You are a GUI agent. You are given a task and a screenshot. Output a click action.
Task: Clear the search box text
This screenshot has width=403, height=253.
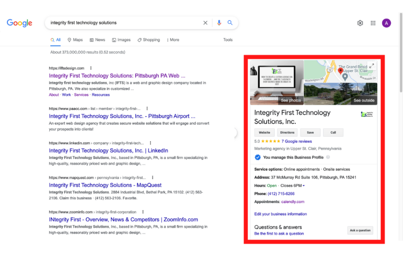click(x=205, y=23)
